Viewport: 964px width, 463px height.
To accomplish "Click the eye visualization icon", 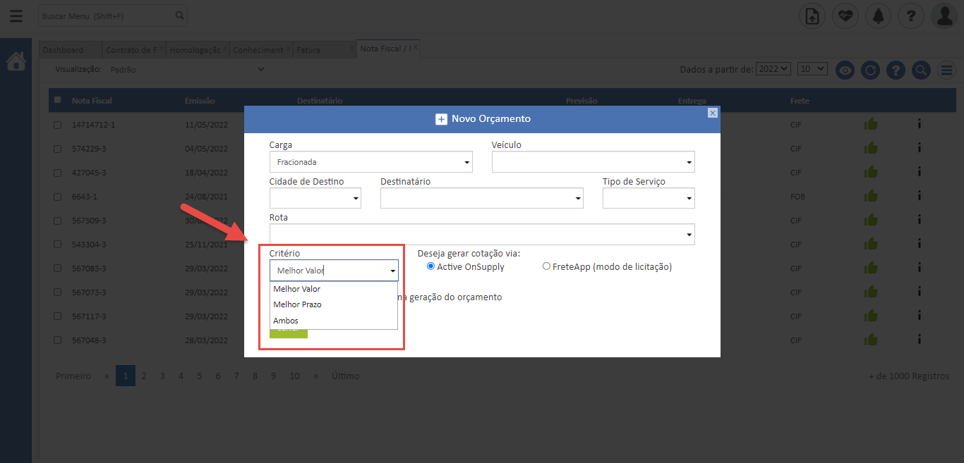I will [845, 70].
